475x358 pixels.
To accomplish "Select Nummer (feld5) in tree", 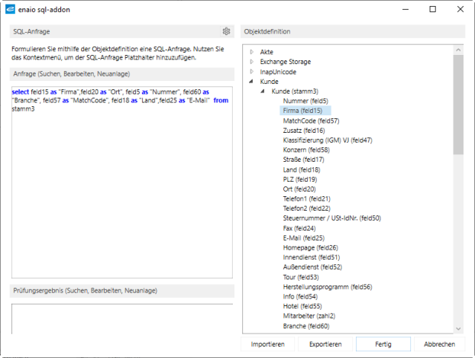I will pos(305,101).
